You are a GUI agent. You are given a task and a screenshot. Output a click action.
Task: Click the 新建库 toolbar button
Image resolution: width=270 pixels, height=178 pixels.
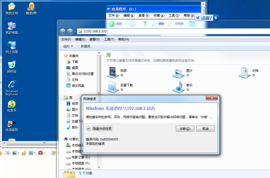coord(85,46)
